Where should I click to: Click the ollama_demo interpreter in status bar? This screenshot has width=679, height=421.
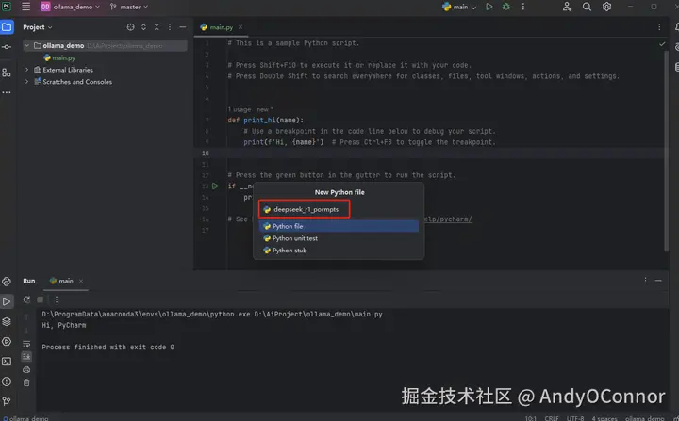644,418
